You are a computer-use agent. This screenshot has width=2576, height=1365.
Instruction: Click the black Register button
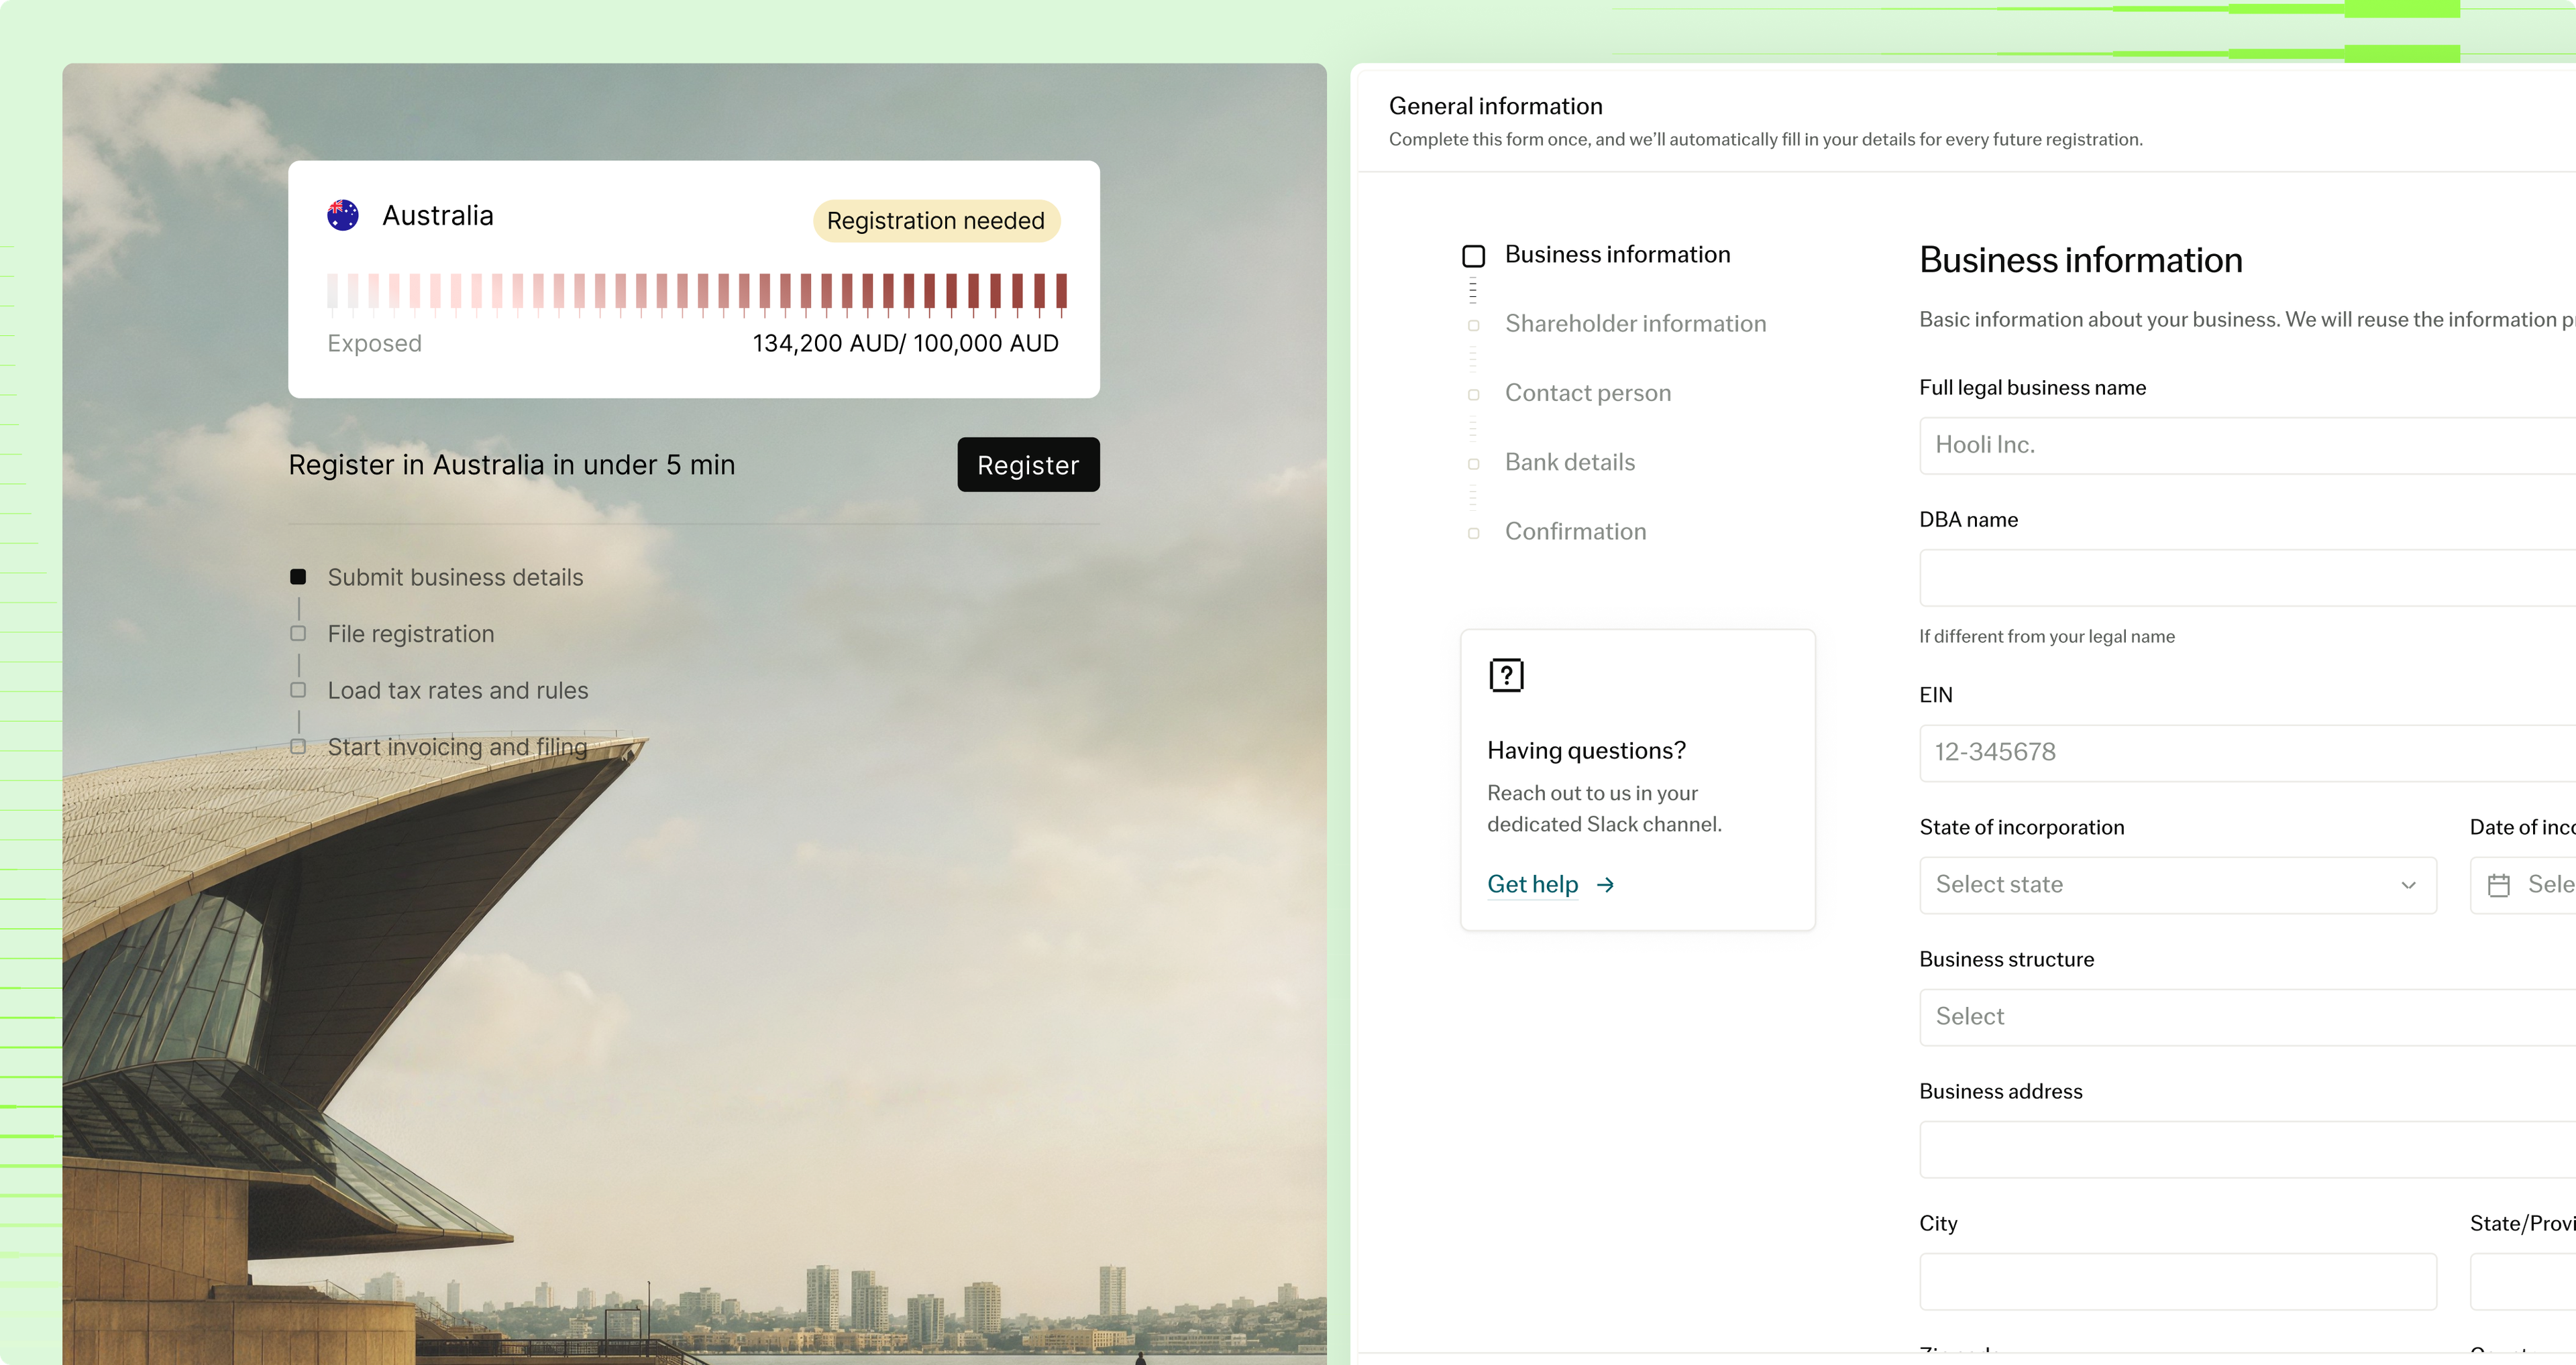click(x=1028, y=465)
